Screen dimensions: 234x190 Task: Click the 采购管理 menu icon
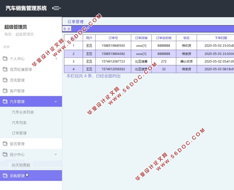pos(5,176)
